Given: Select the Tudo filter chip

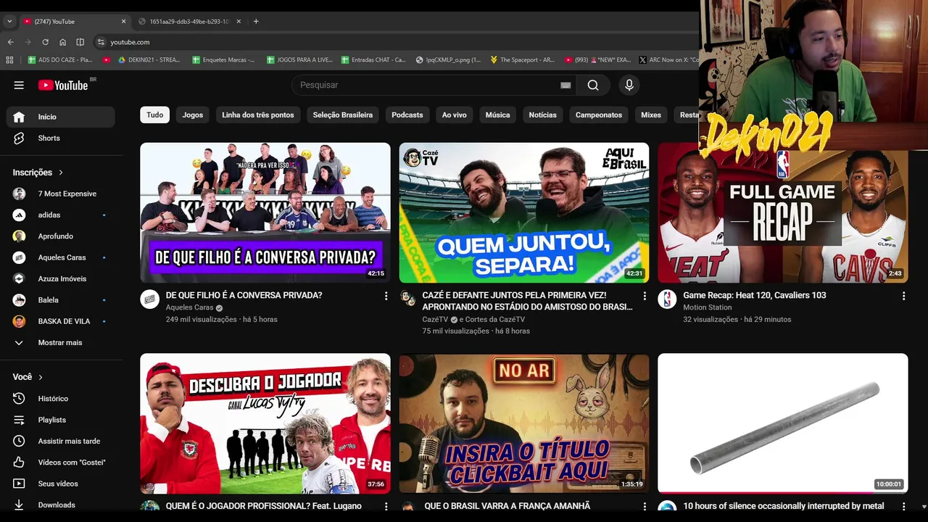Looking at the screenshot, I should pyautogui.click(x=155, y=115).
